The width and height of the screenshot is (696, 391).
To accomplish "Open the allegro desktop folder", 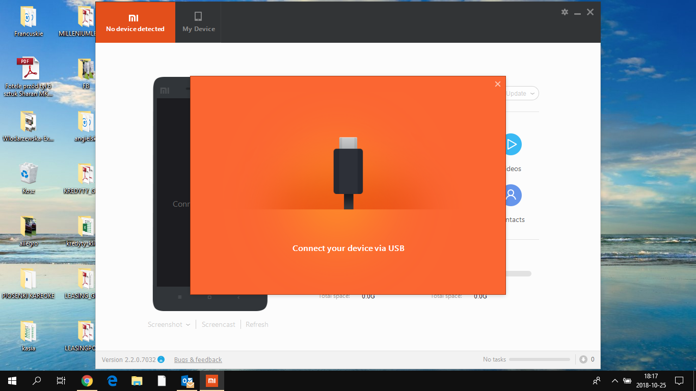I will (x=29, y=227).
